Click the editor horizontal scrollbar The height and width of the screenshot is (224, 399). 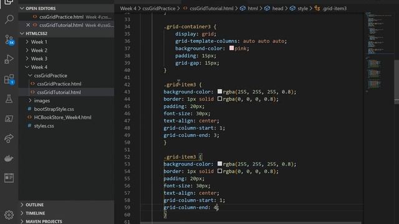[251, 223]
